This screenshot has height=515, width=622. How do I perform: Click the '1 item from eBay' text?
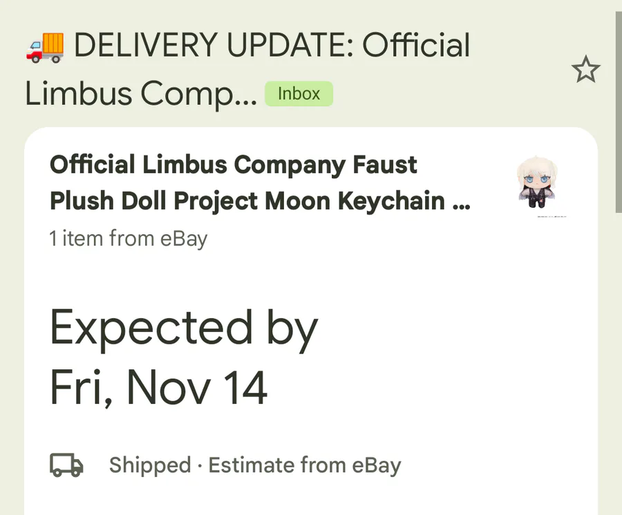129,239
